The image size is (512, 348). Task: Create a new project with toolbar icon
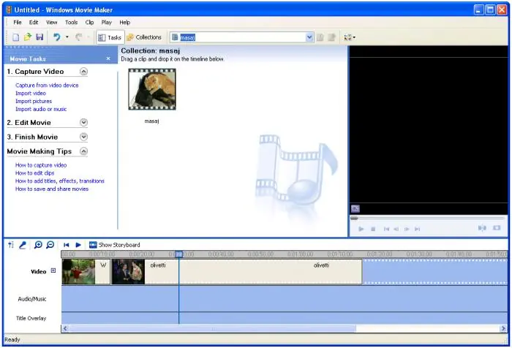pyautogui.click(x=15, y=37)
